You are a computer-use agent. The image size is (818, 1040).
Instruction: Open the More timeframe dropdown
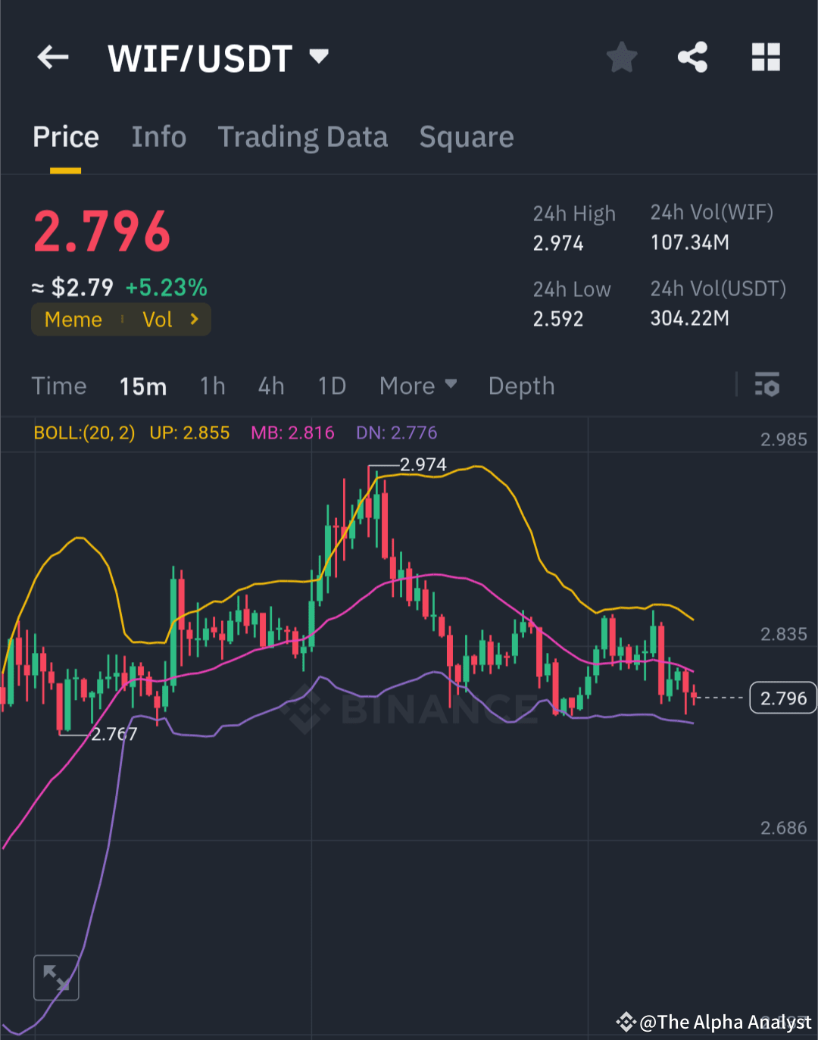pyautogui.click(x=417, y=386)
